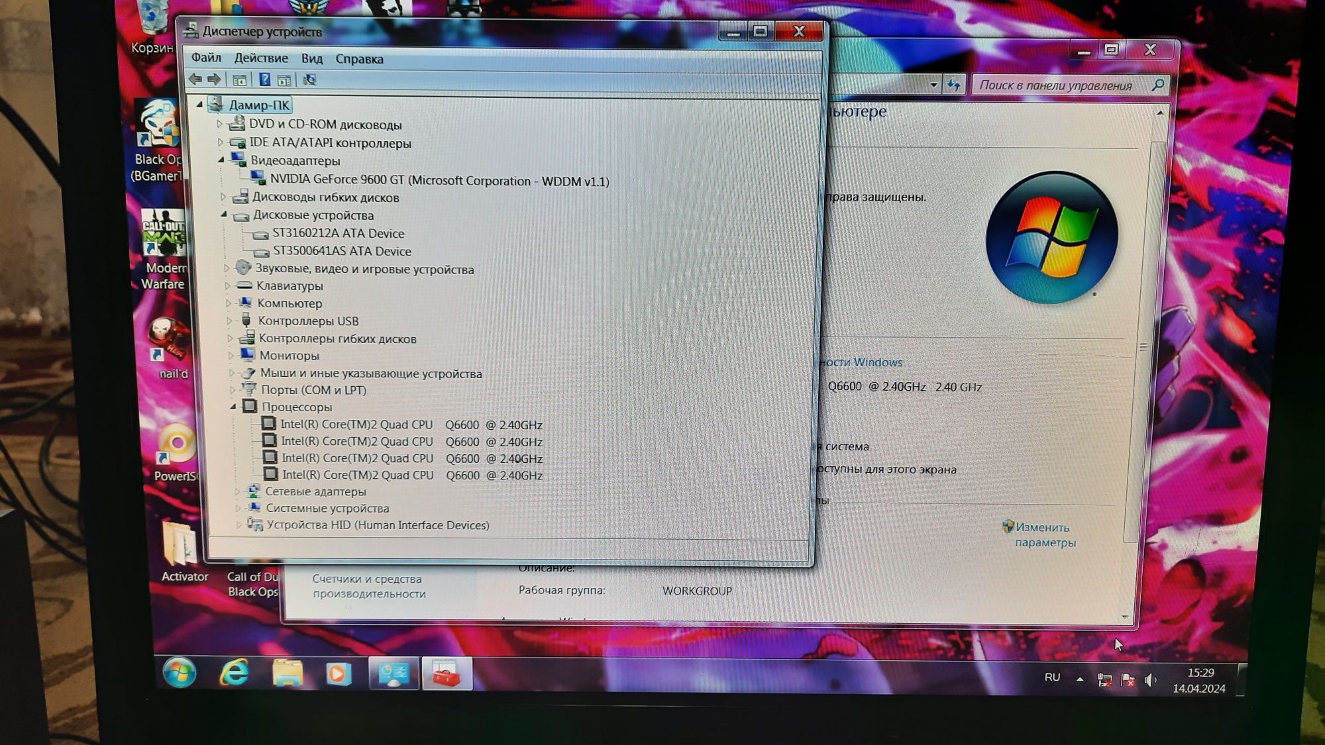Click the Видеоадаптеры category icon
1325x745 pixels.
pyautogui.click(x=238, y=160)
